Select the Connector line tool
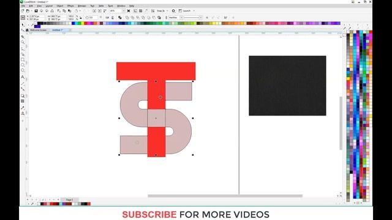 tap(23, 89)
